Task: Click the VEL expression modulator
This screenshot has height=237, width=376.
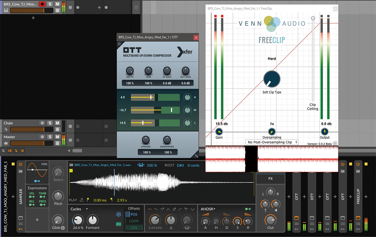Action: [32, 196]
